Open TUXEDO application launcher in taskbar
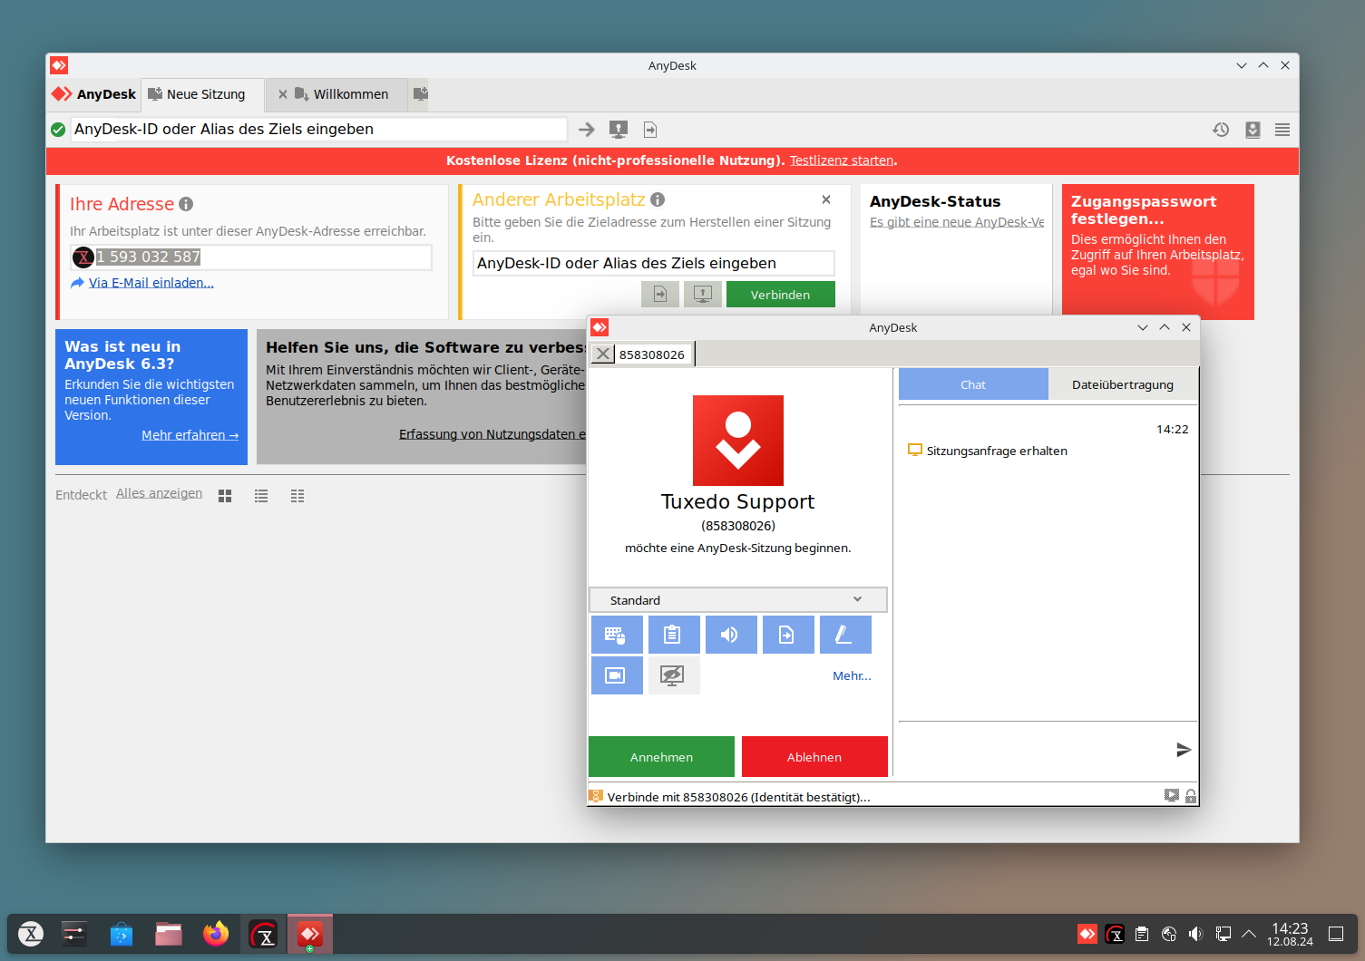The width and height of the screenshot is (1365, 961). [x=31, y=934]
